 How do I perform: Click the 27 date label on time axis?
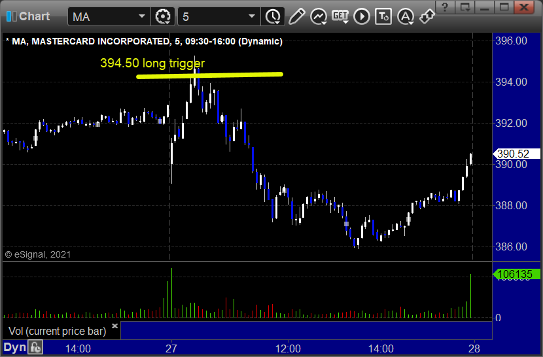point(171,348)
